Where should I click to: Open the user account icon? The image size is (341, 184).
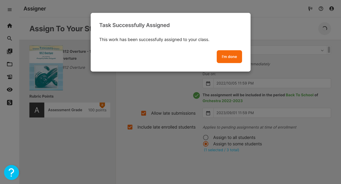332,9
